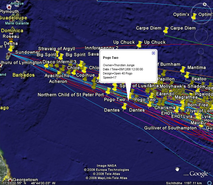Screen dimensions: 213x185
Task: Click the Beatoo pushpin marker
Action: (x=187, y=75)
